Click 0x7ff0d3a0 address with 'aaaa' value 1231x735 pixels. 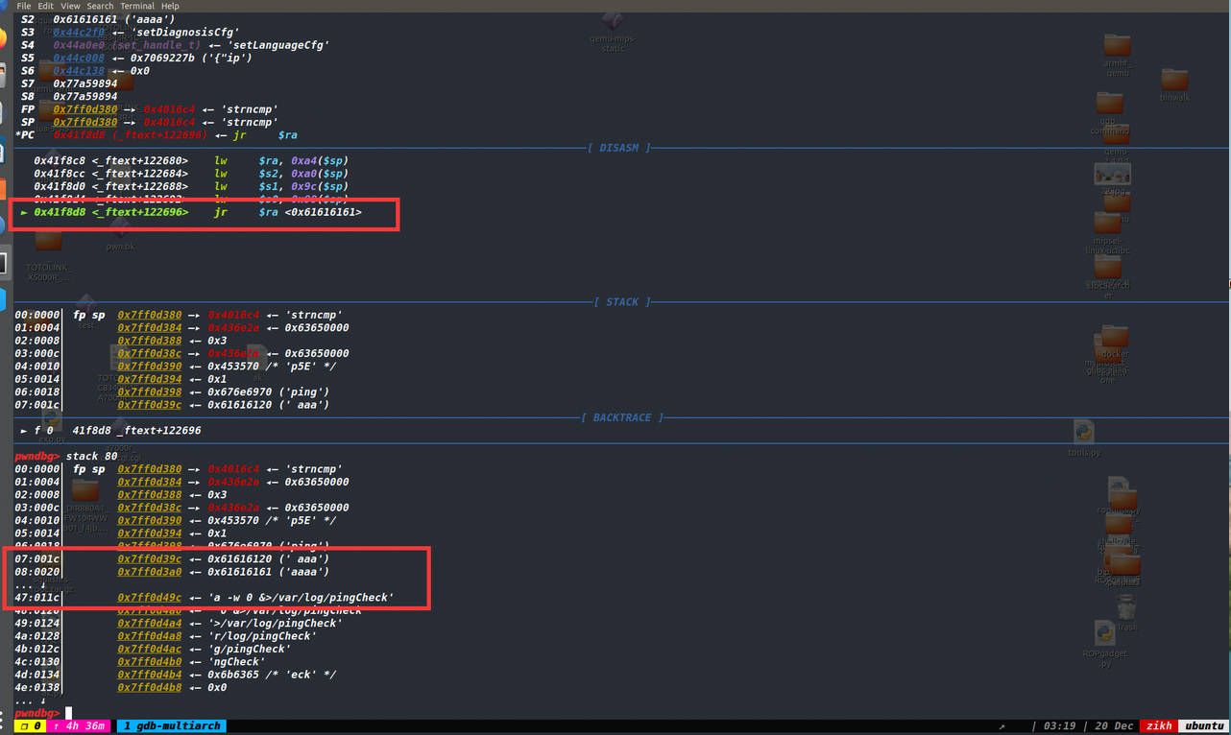click(150, 572)
